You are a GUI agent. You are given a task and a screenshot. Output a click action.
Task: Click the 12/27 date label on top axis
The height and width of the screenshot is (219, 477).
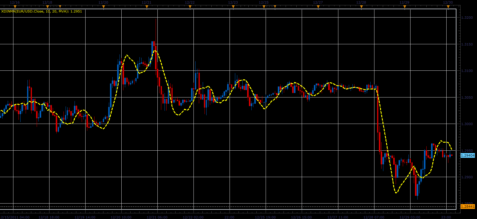pyautogui.click(x=318, y=2)
